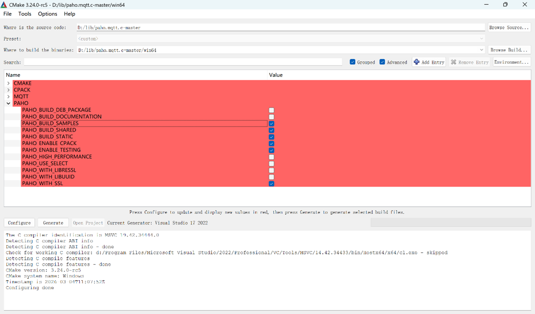Minimize the CMake window
The height and width of the screenshot is (314, 535).
(486, 5)
